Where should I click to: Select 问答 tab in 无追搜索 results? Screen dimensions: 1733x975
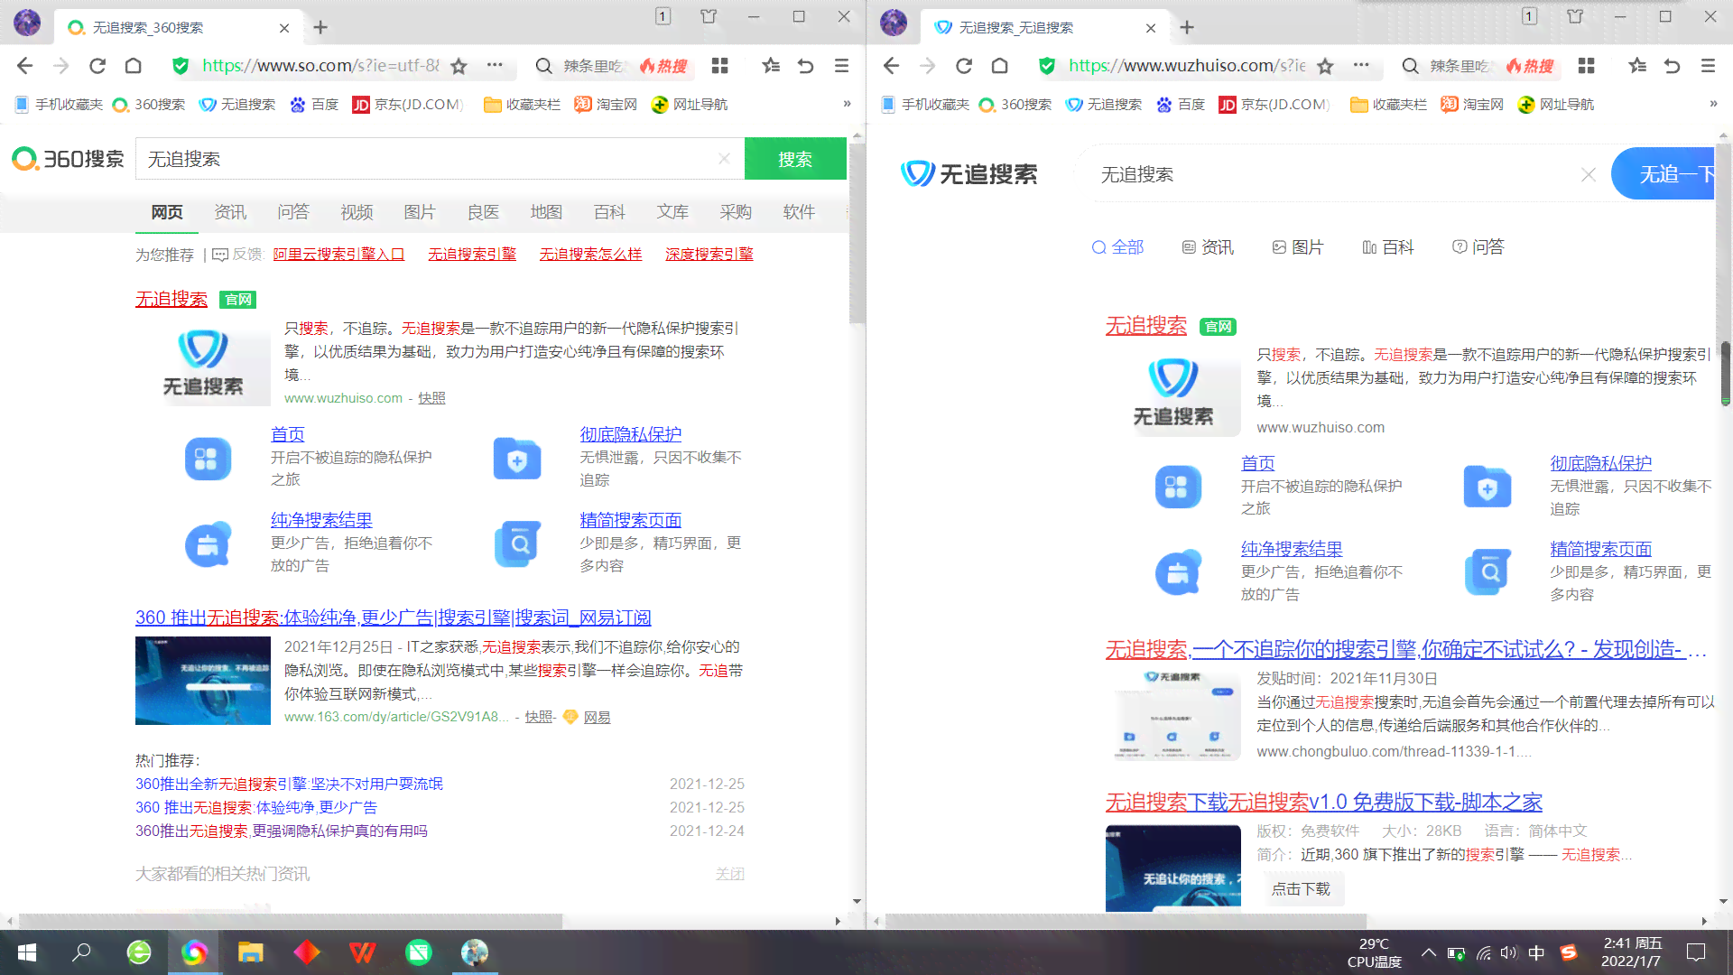(x=1478, y=247)
